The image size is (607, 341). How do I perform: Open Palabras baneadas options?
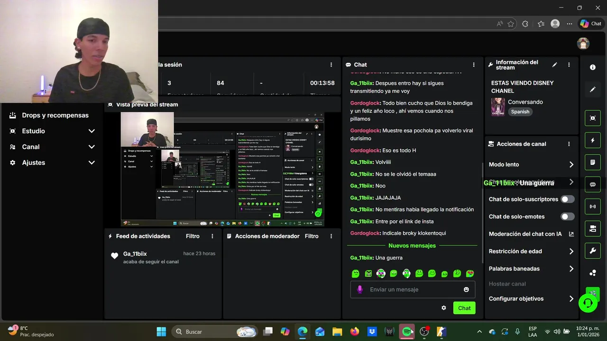[x=531, y=269]
